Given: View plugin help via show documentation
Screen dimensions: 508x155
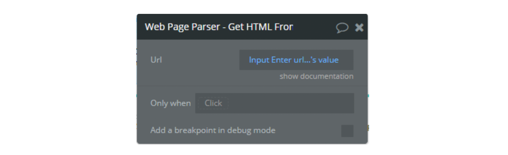Looking at the screenshot, I should point(316,76).
